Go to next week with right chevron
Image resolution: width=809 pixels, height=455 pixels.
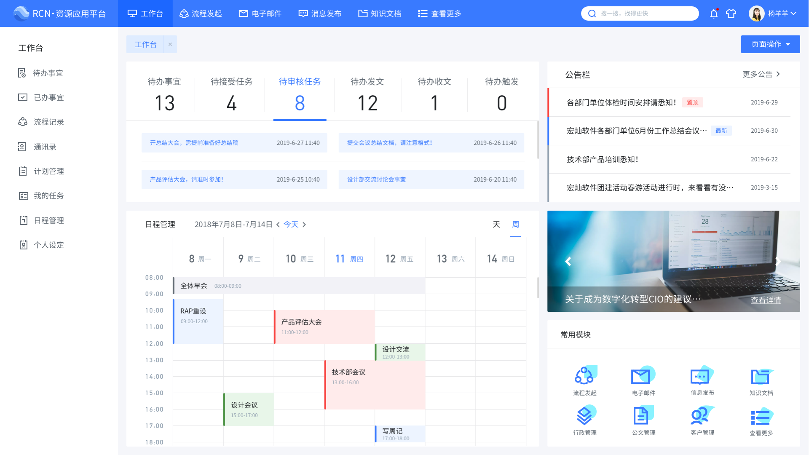click(304, 225)
